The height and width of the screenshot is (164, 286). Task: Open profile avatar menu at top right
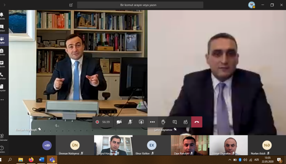pos(251,5)
